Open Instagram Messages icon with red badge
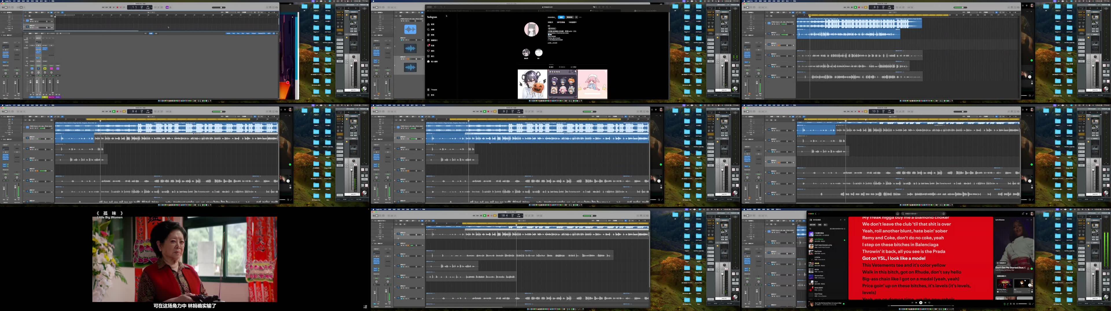1111x311 pixels. 429,46
